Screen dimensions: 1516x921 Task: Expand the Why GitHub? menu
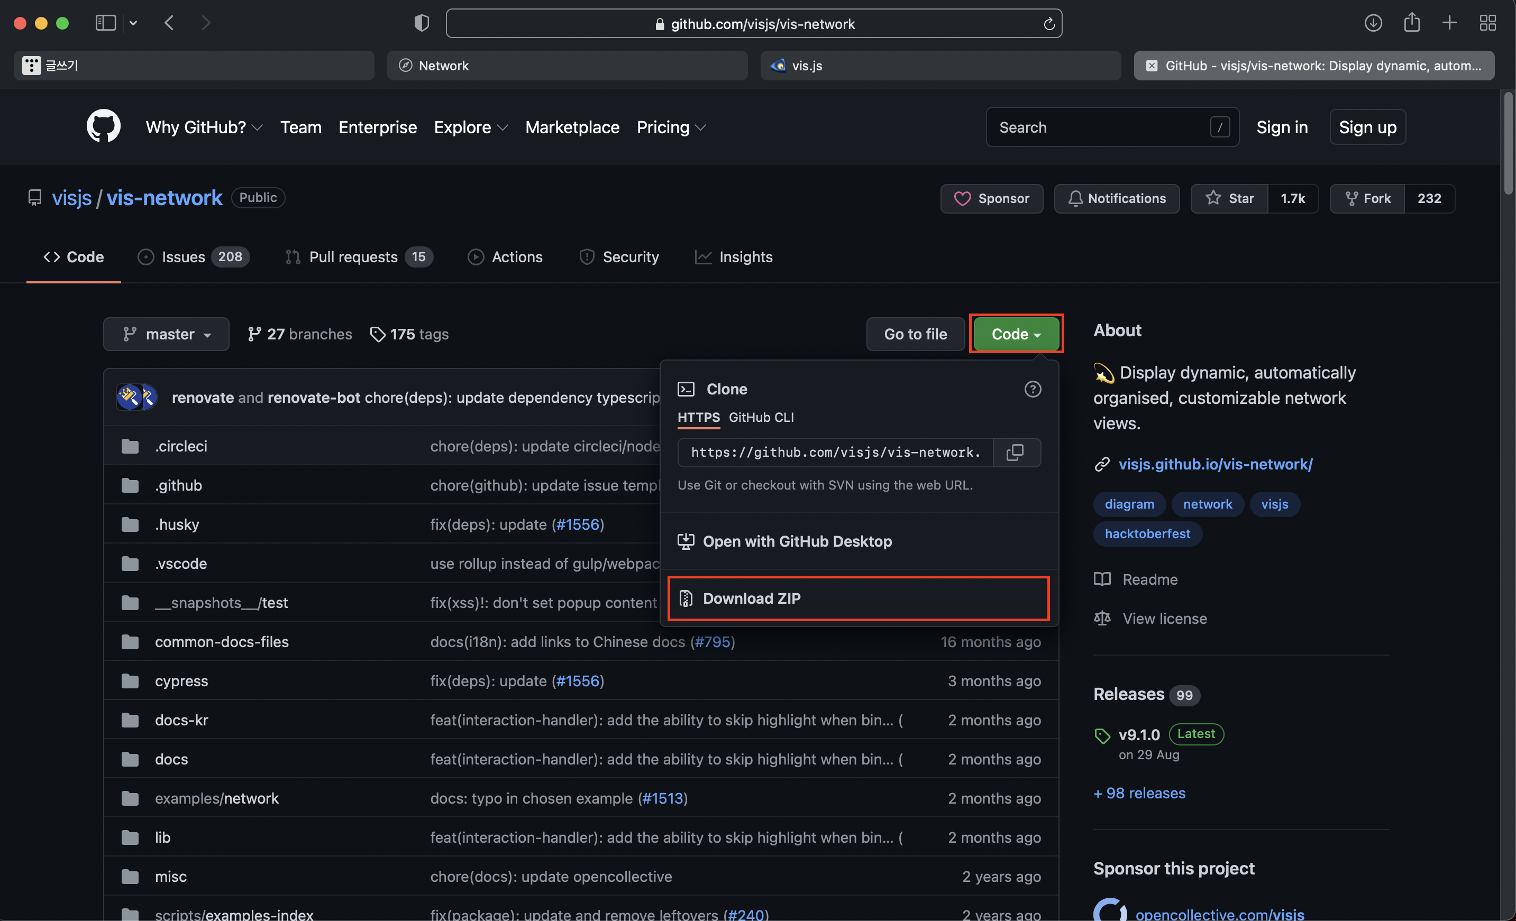[204, 127]
